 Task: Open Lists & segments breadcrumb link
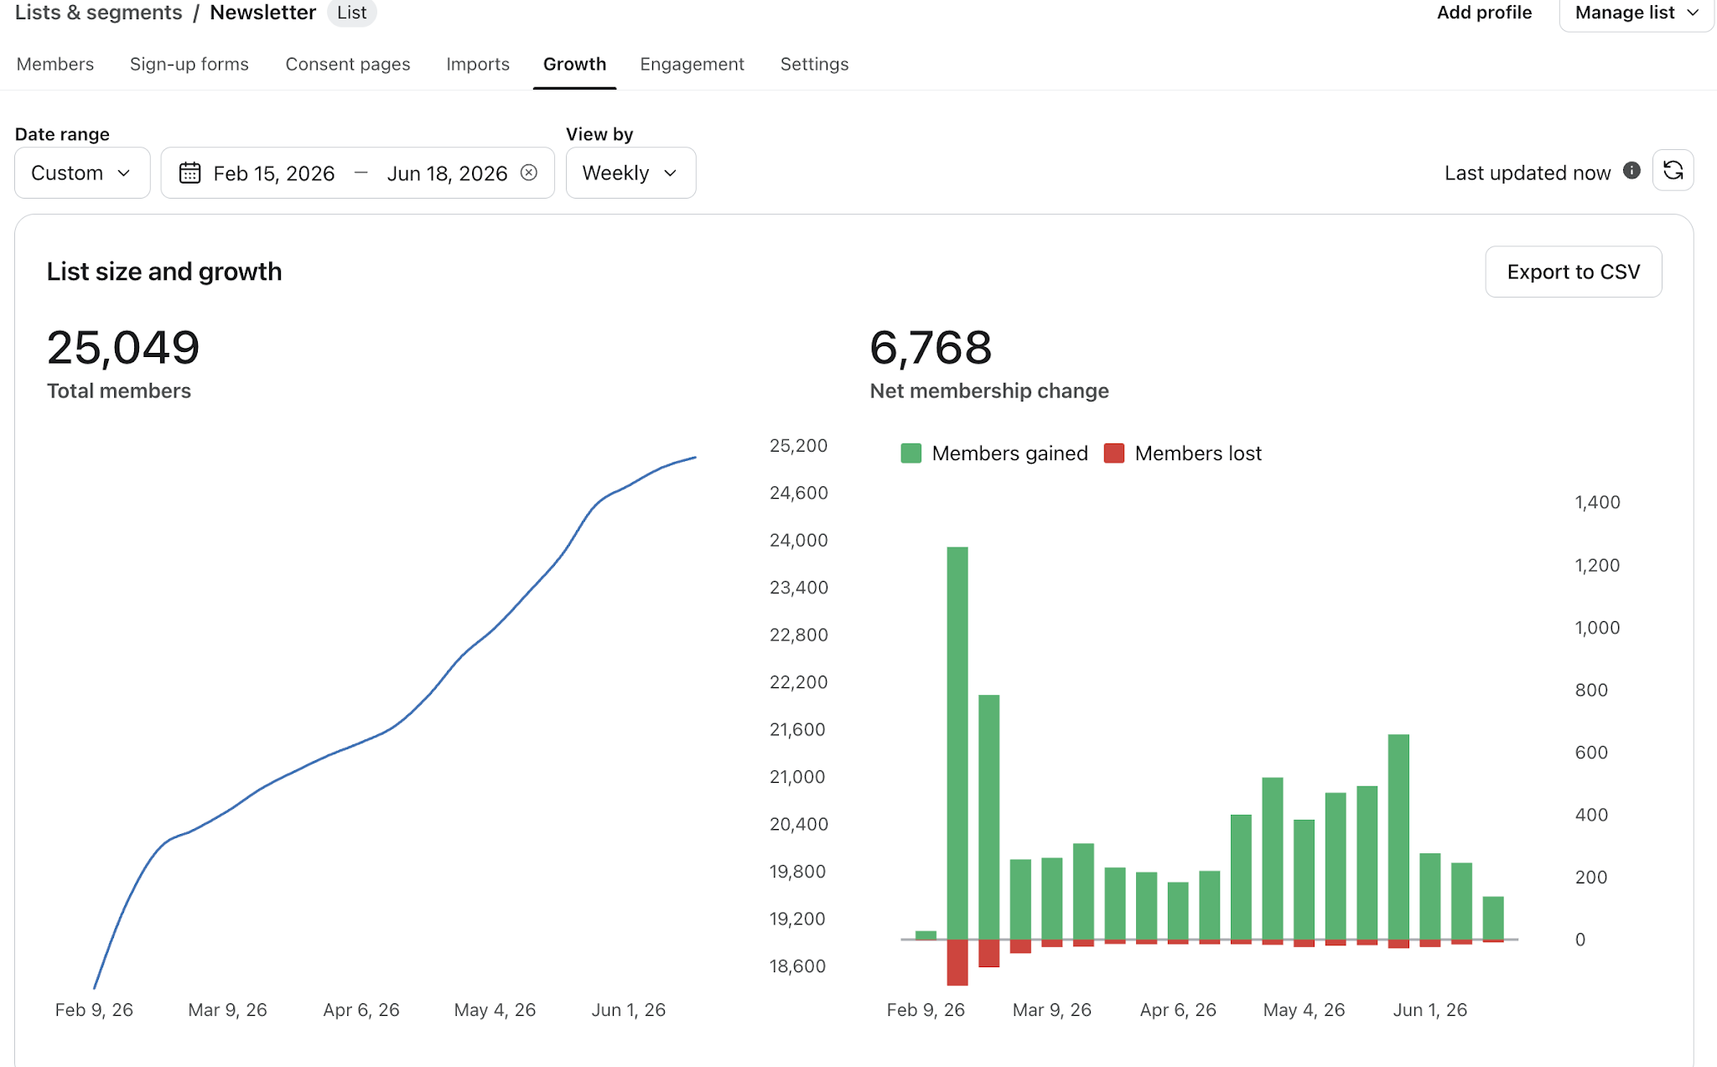[x=99, y=13]
